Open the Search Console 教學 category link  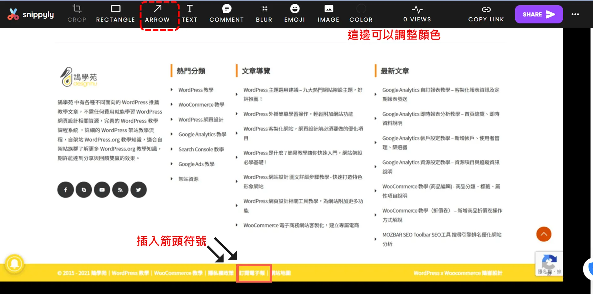(x=201, y=149)
